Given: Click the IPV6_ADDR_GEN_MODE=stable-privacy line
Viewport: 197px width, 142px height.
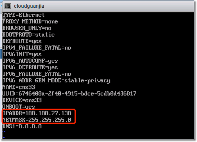Looking at the screenshot, I should pos(56,81).
